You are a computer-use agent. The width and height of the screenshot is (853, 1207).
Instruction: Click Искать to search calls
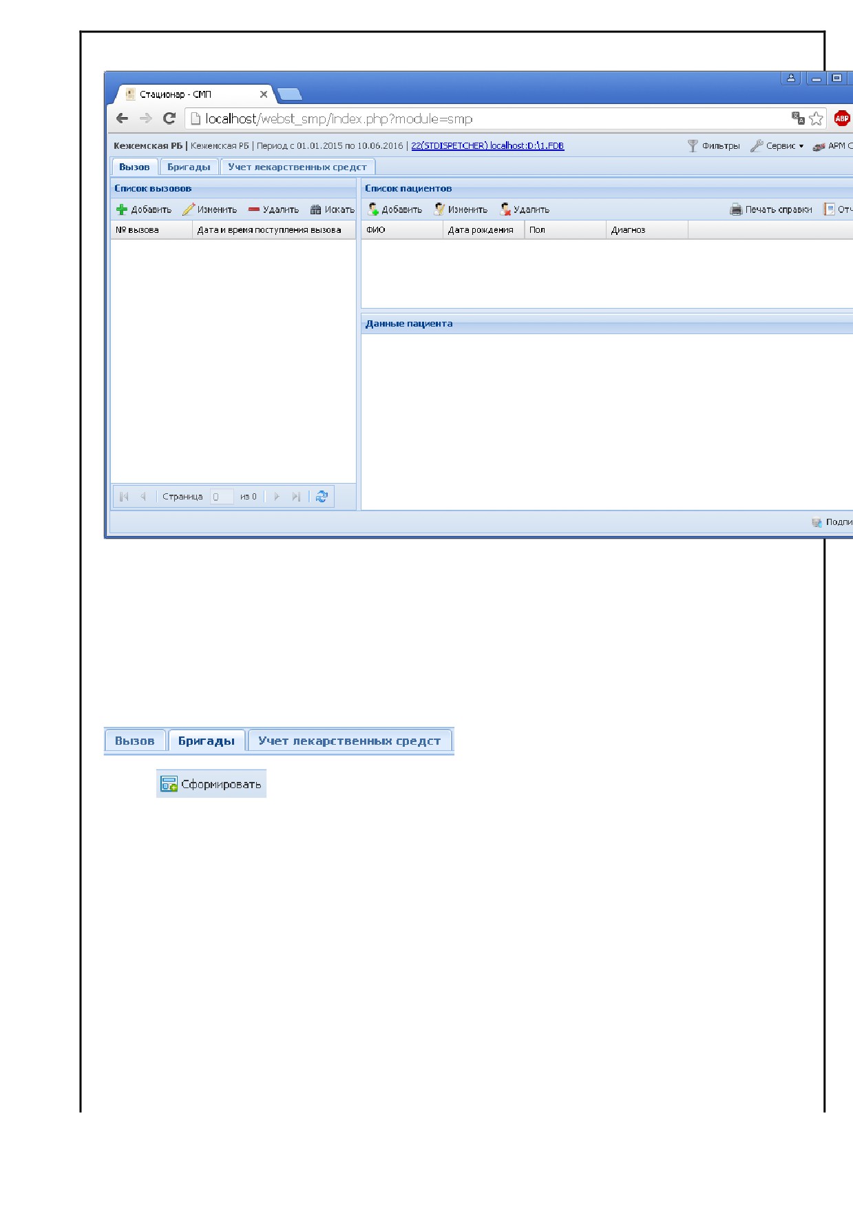(x=333, y=209)
